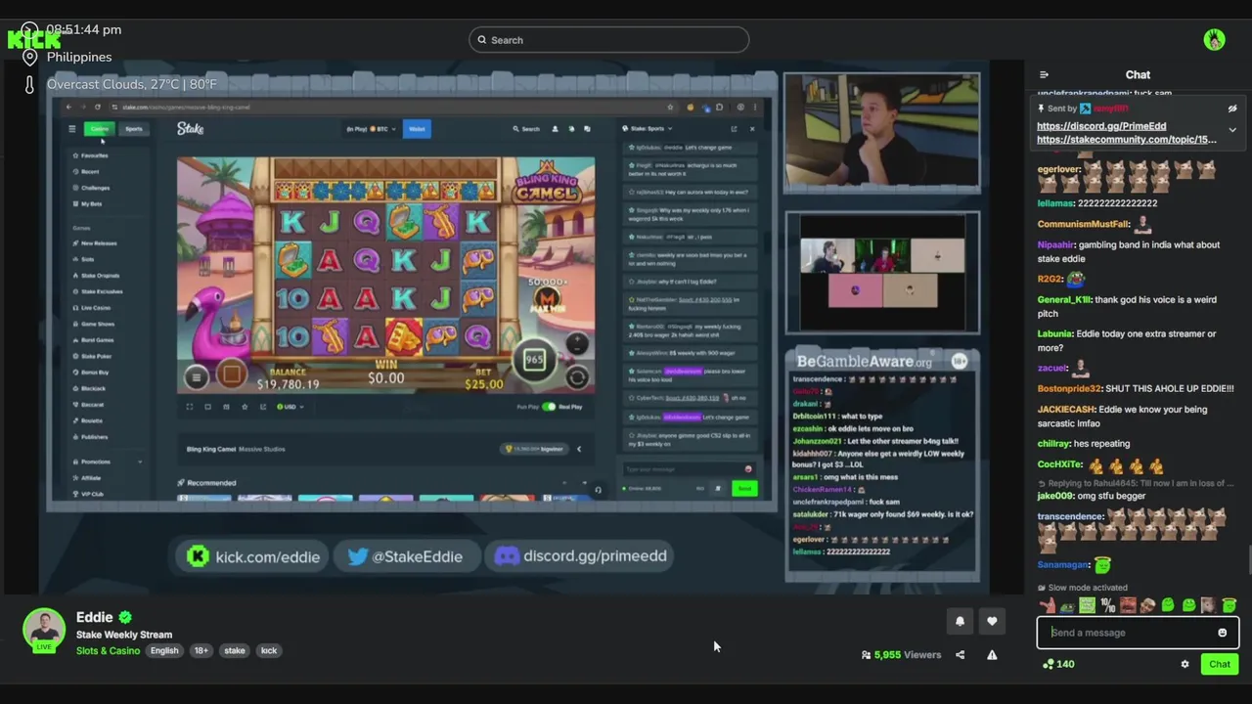Switch to Casino tab in Stake

(x=100, y=129)
